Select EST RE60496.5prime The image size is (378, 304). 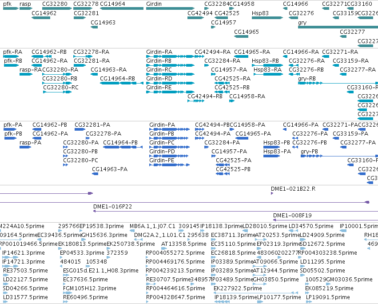click(x=85, y=297)
